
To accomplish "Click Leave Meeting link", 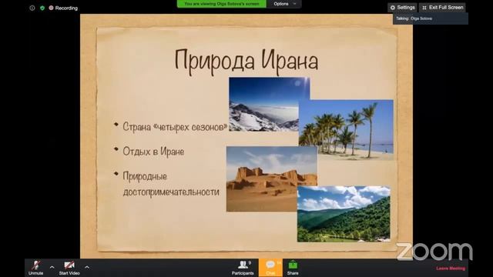I will pyautogui.click(x=451, y=269).
